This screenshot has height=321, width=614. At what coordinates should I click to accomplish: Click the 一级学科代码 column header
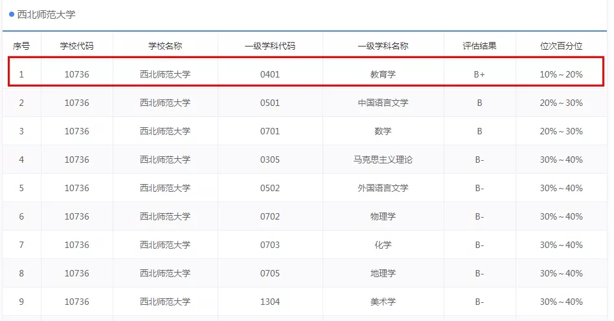pyautogui.click(x=270, y=46)
